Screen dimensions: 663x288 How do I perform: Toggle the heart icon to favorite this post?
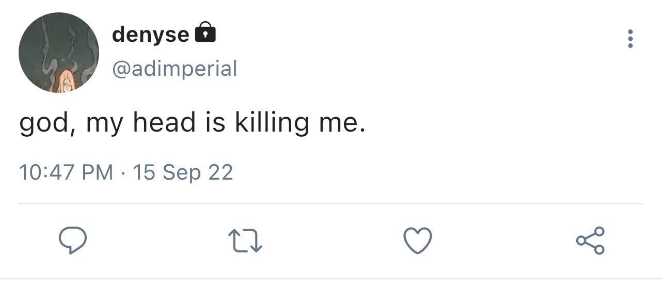pyautogui.click(x=417, y=241)
